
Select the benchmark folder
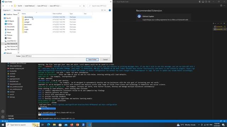(28, 24)
